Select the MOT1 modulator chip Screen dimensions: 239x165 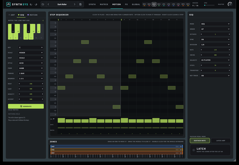pos(183,4)
